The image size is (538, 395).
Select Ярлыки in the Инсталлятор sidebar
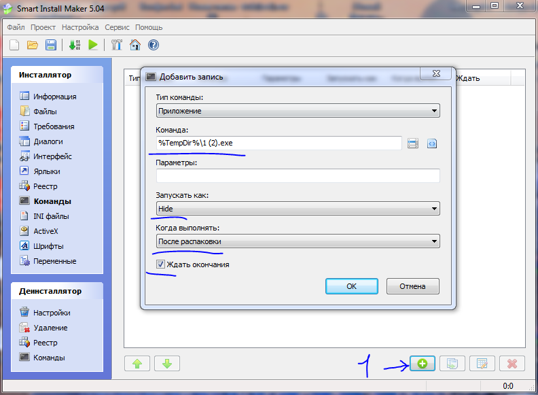(47, 171)
